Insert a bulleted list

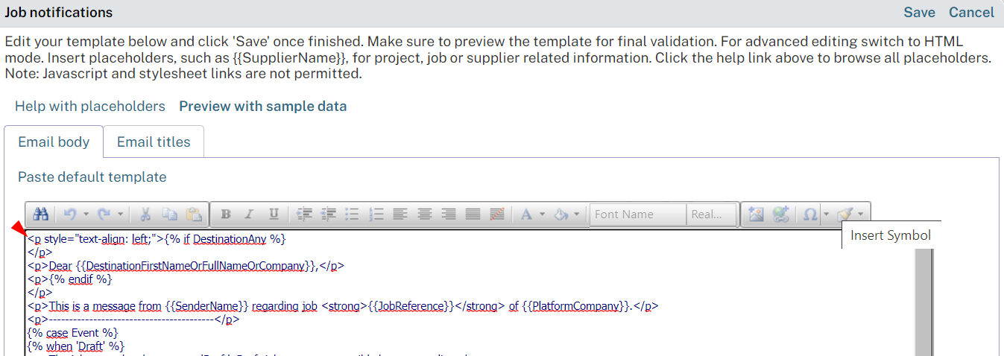[x=353, y=214]
